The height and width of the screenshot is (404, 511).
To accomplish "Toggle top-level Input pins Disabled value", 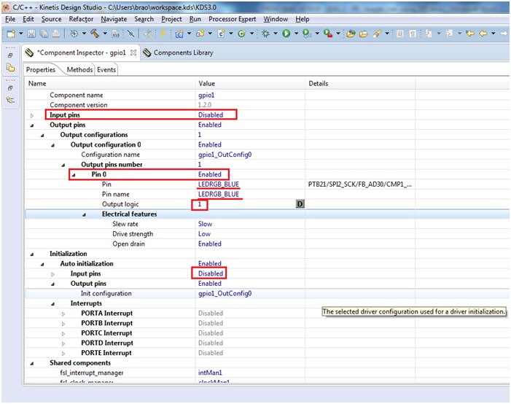I will point(211,114).
